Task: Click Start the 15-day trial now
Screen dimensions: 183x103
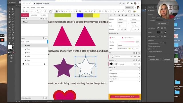Action: coord(125,97)
